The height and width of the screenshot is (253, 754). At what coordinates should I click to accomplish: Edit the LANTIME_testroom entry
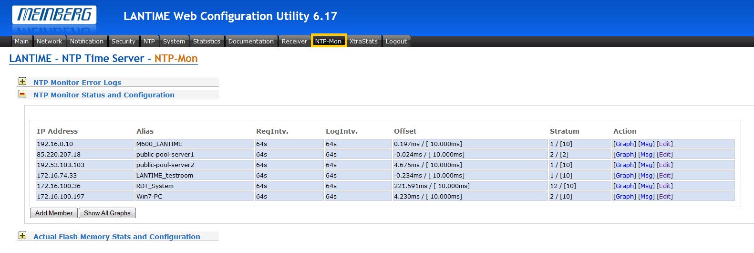665,175
